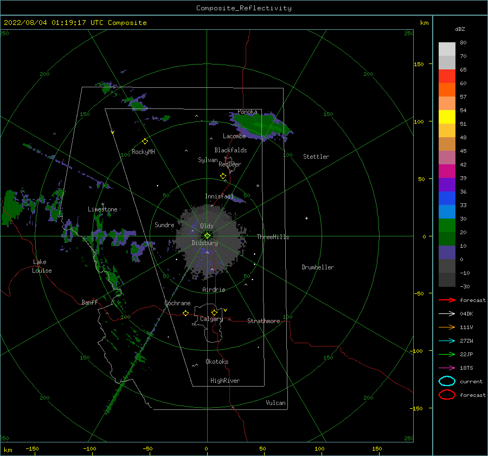The height and width of the screenshot is (456, 488).
Task: Click the white 04DK arrow icon
Action: (447, 313)
